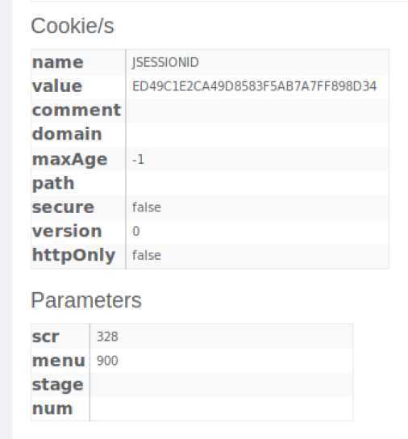
Task: Click the 'httpOnly' value false
Action: [147, 256]
